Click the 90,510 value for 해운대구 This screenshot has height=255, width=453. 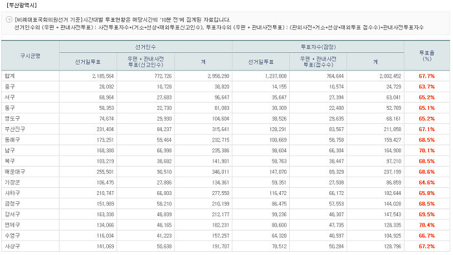pos(164,172)
